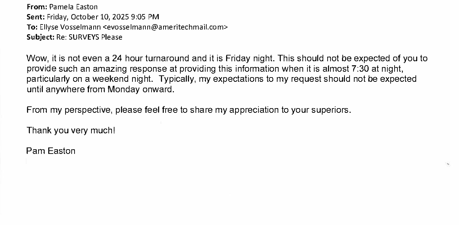Click the sent date Friday, October 10, 2025
Screen dimensions: 459x226
click(x=88, y=17)
